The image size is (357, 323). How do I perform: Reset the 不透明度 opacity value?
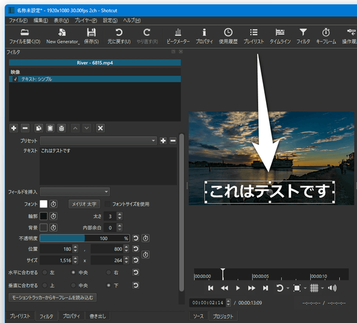(136, 238)
